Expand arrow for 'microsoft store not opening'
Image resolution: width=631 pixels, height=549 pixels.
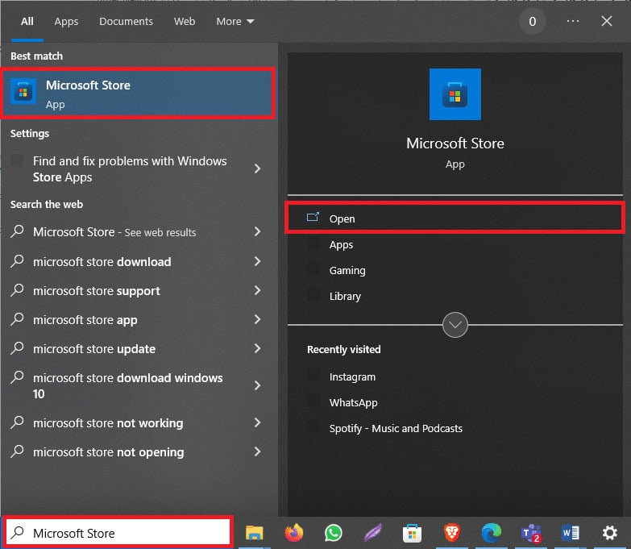pyautogui.click(x=258, y=451)
